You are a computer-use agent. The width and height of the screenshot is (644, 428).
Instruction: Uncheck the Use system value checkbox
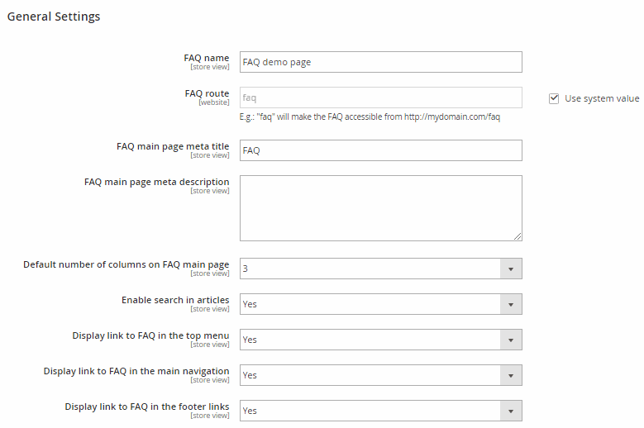pyautogui.click(x=554, y=98)
